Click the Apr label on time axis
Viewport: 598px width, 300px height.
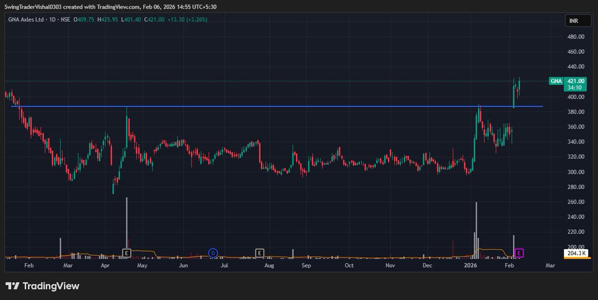coord(105,266)
